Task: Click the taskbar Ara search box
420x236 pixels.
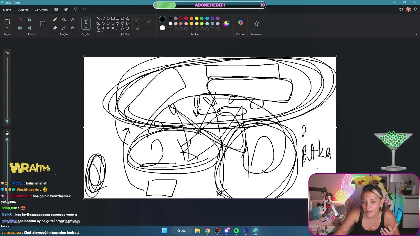Action: click(x=181, y=231)
